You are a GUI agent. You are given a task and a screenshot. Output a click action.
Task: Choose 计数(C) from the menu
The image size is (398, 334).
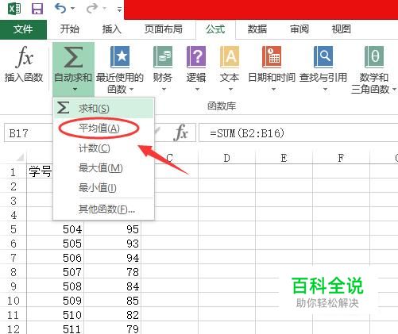point(104,148)
